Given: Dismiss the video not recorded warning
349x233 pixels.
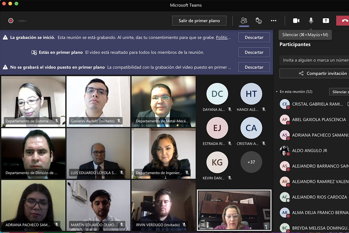Looking at the screenshot, I should tap(254, 67).
